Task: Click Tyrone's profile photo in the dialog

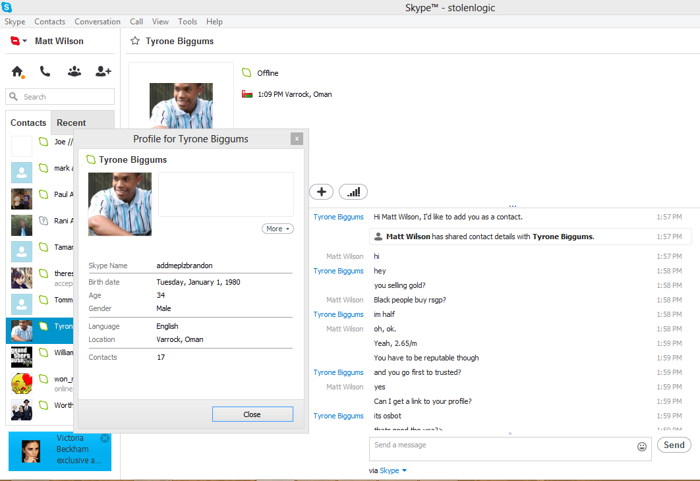Action: (120, 204)
